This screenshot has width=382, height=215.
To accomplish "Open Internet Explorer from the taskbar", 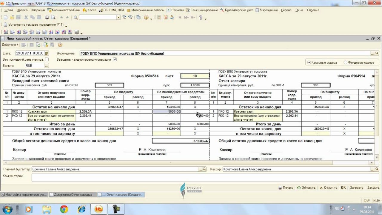I will click(81, 209).
